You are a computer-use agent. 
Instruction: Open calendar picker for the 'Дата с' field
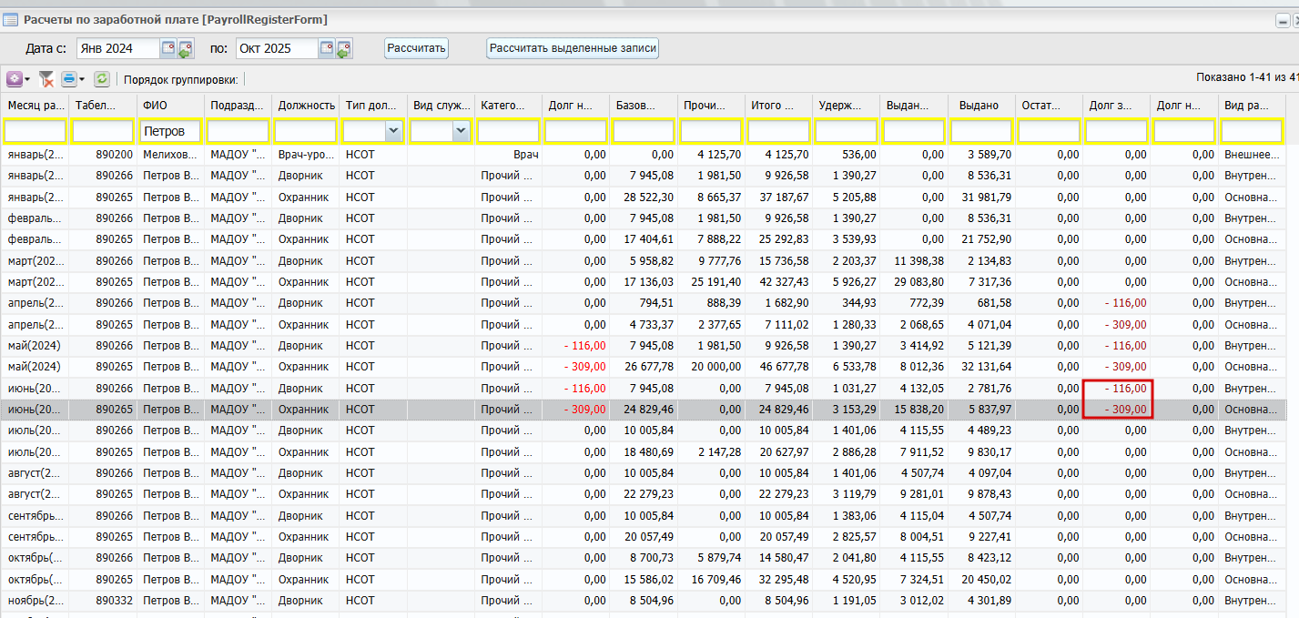(x=168, y=48)
